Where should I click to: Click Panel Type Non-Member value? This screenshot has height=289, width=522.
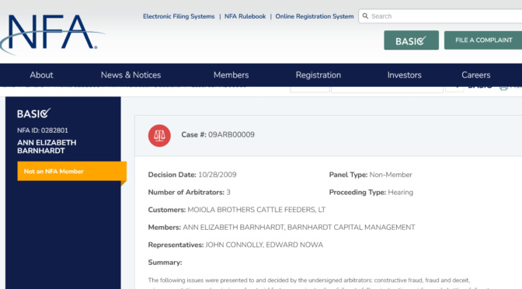point(391,175)
